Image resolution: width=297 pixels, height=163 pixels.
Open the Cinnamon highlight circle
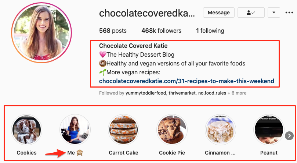[221, 130]
